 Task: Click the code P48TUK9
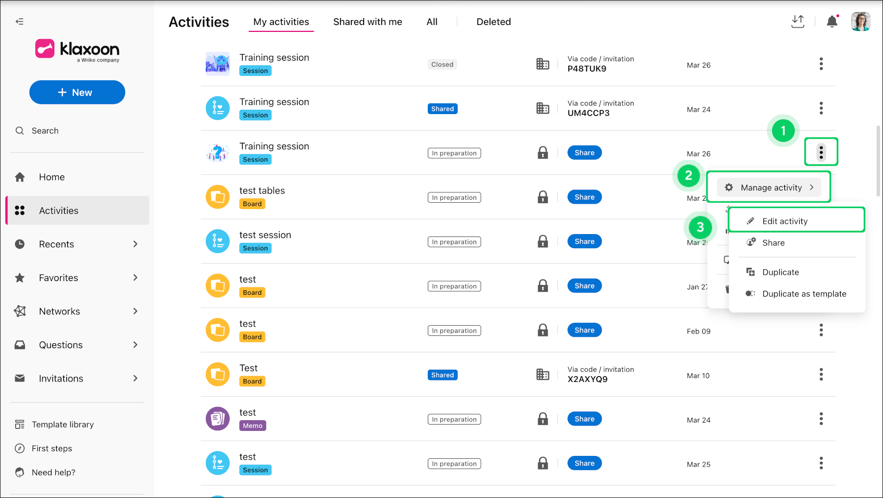point(587,69)
